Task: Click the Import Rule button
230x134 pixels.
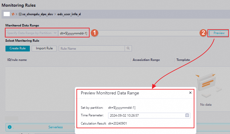Action: pyautogui.click(x=44, y=48)
